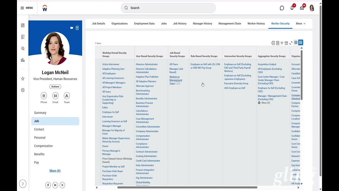Image resolution: width=339 pixels, height=191 pixels.
Task: Open the worker document search sidebar icon
Action: (x=23, y=37)
